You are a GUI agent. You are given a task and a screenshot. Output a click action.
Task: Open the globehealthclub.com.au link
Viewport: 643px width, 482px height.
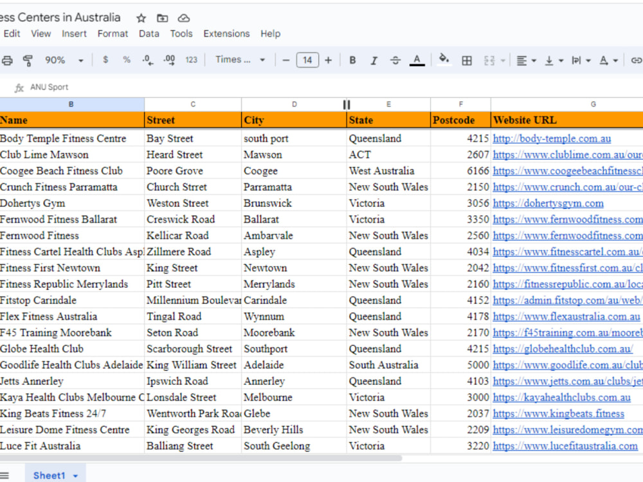563,349
